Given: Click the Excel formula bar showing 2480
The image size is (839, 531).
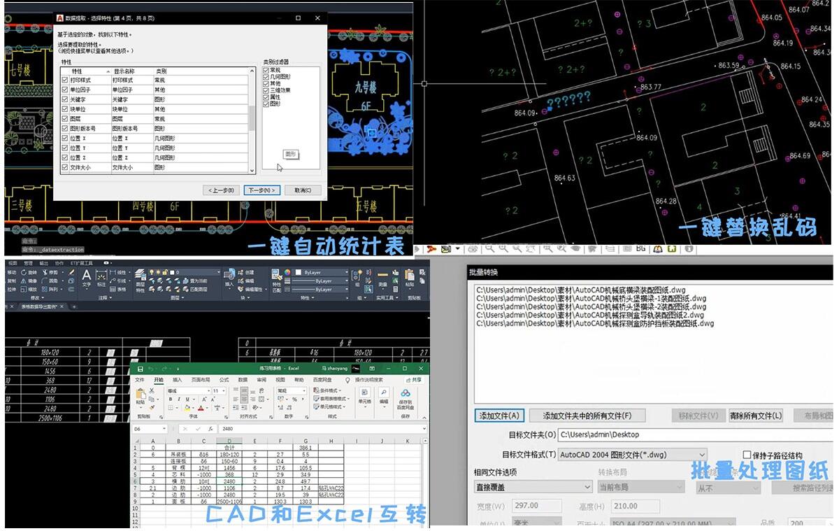Looking at the screenshot, I should (322, 428).
